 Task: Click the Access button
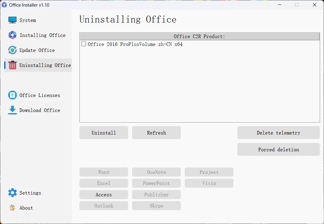(x=104, y=195)
